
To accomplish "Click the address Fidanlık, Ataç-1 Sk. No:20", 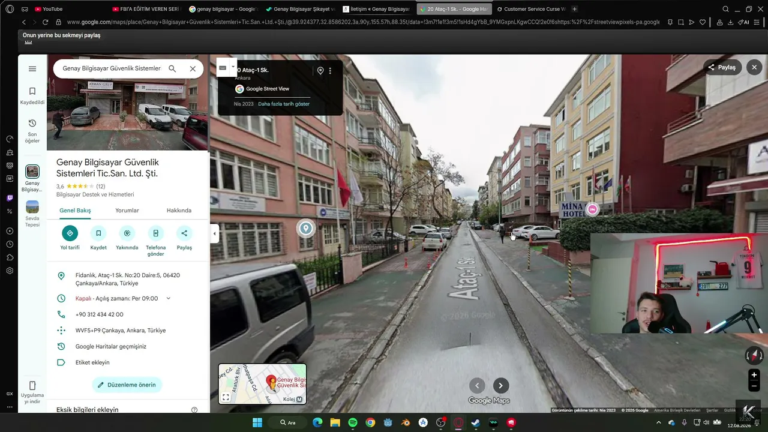I will pyautogui.click(x=128, y=279).
